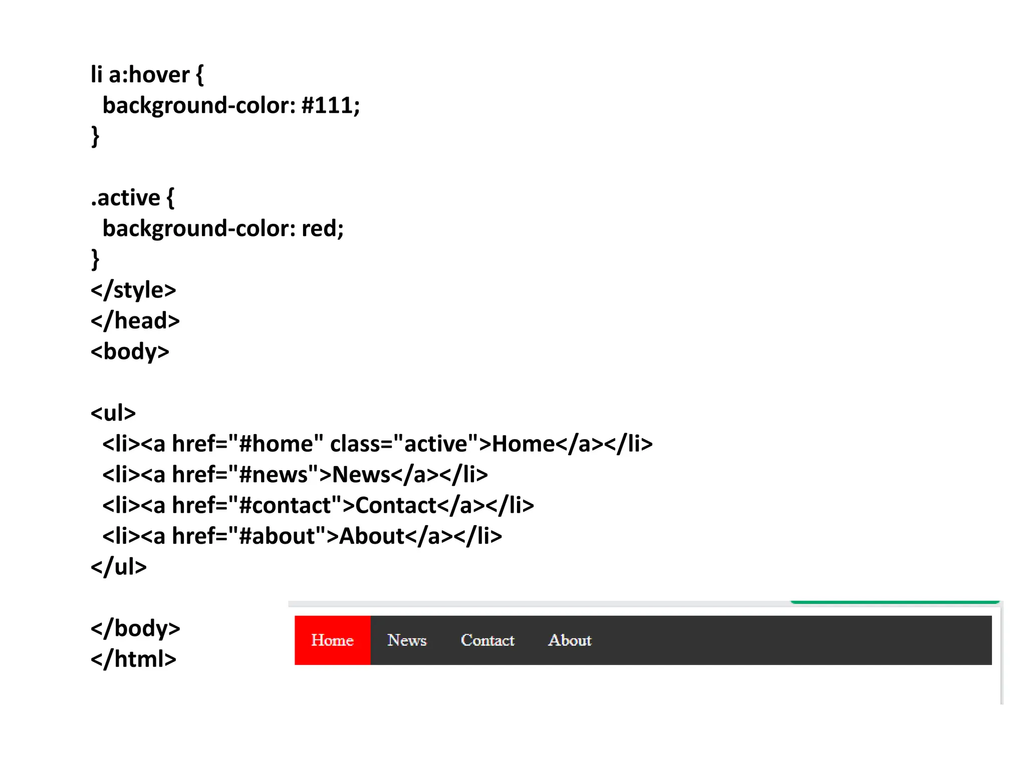
Task: Select the Contact link in navbar
Action: [x=487, y=640]
